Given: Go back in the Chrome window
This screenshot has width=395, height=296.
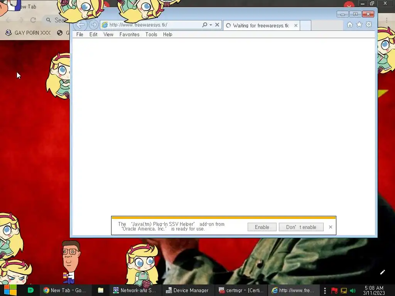Looking at the screenshot, I should click(x=8, y=20).
